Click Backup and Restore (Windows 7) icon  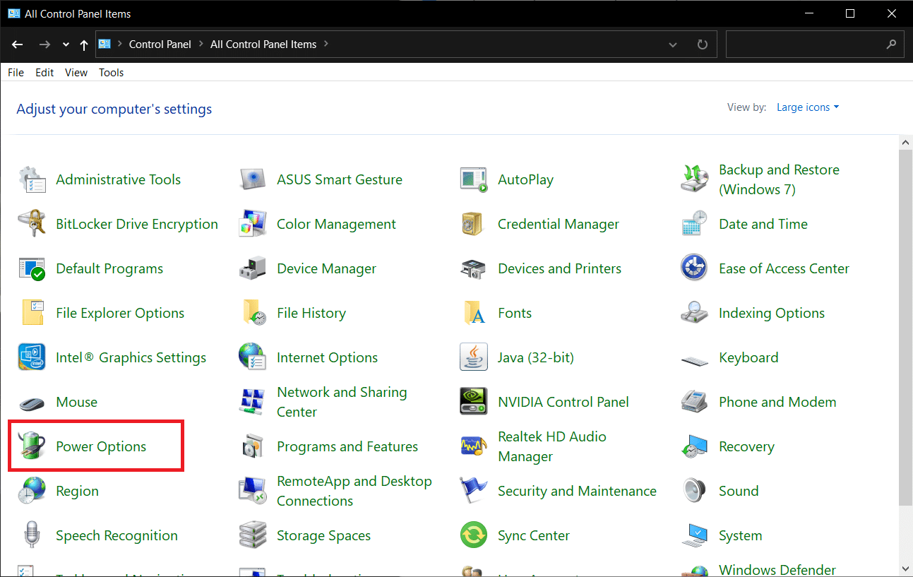695,179
